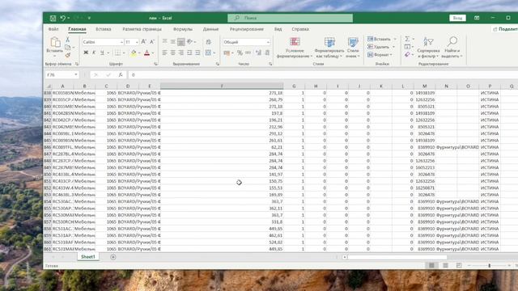
Task: Adjust the zoom slider in status bar
Action: coord(489,265)
